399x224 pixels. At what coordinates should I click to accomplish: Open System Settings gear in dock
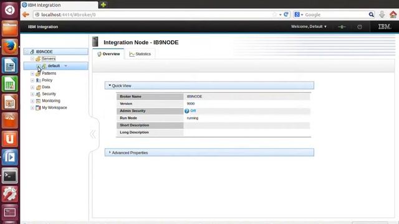coord(10,194)
